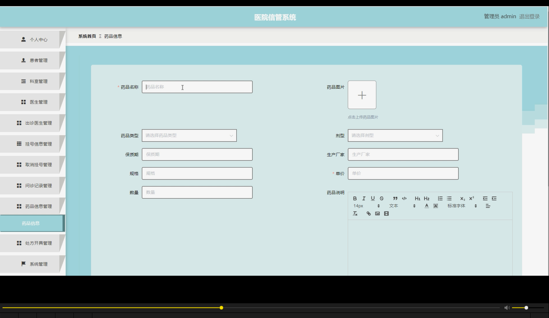Focus the 规格 input field
This screenshot has height=318, width=549.
coord(197,173)
